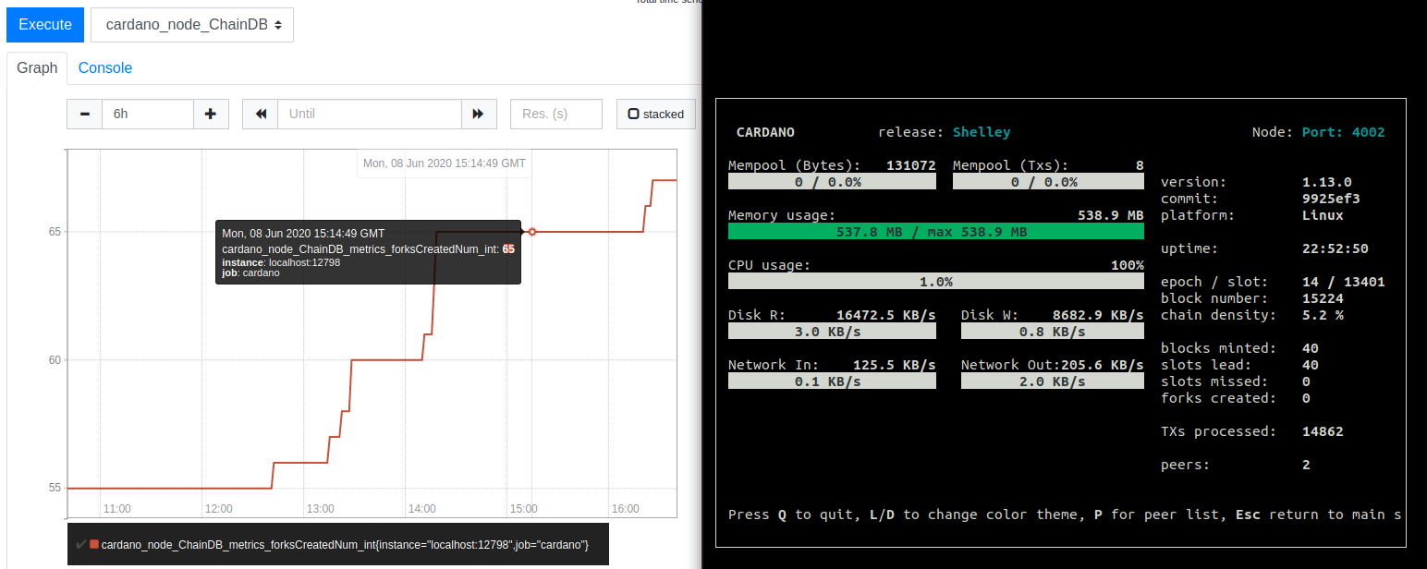Click the version value 1.13.0
Image resolution: width=1427 pixels, height=569 pixels.
(x=1326, y=182)
